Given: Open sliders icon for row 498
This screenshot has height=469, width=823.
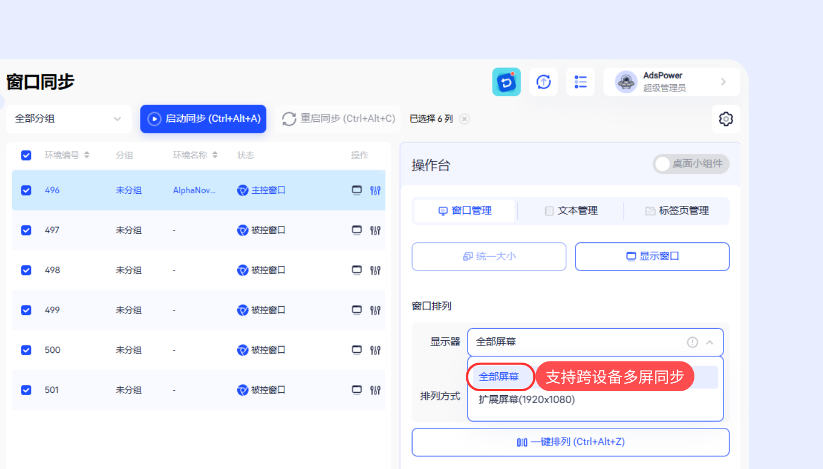Looking at the screenshot, I should point(375,271).
